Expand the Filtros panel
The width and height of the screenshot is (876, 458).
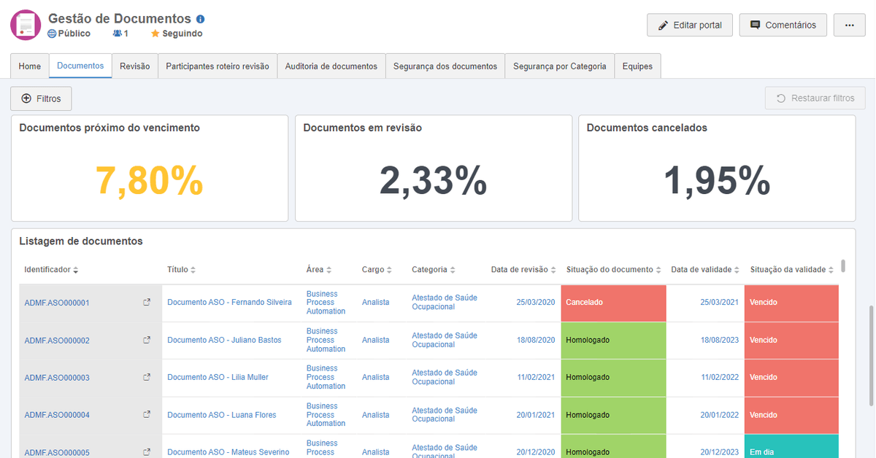coord(41,98)
